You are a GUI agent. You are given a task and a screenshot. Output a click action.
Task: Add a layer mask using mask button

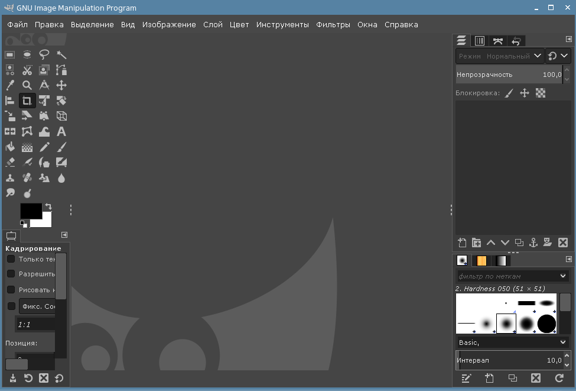[x=547, y=243]
